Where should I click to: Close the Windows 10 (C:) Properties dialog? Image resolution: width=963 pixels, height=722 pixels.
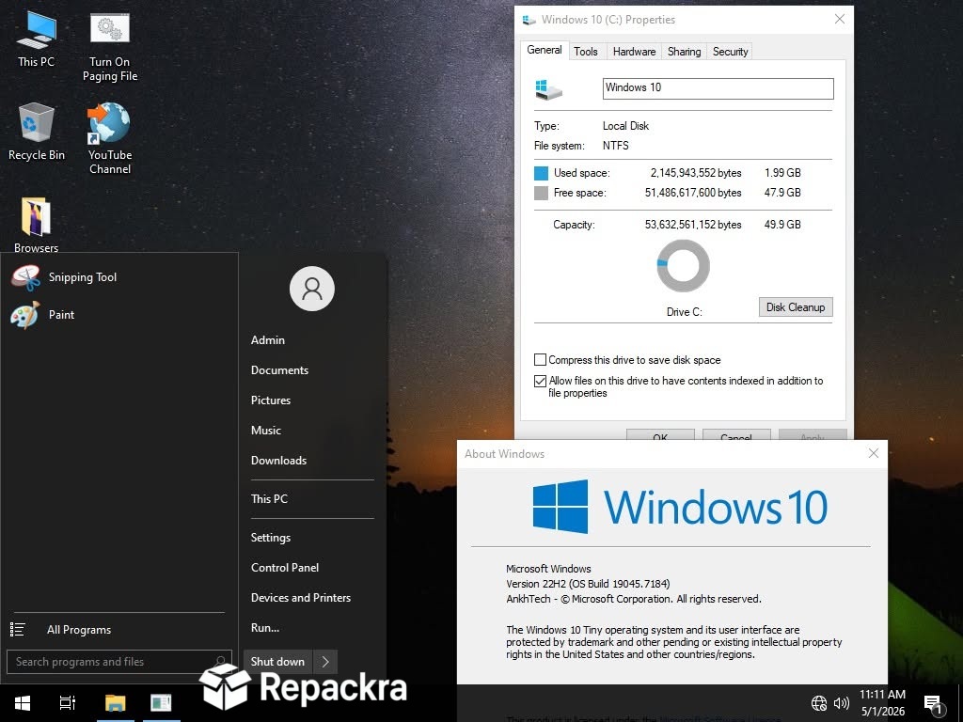click(x=840, y=19)
